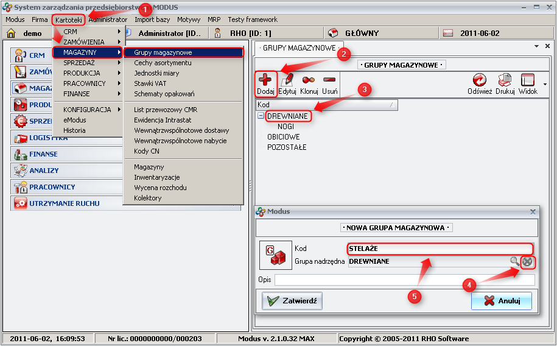The image size is (557, 346).
Task: Click the Anuluj button
Action: click(x=502, y=301)
